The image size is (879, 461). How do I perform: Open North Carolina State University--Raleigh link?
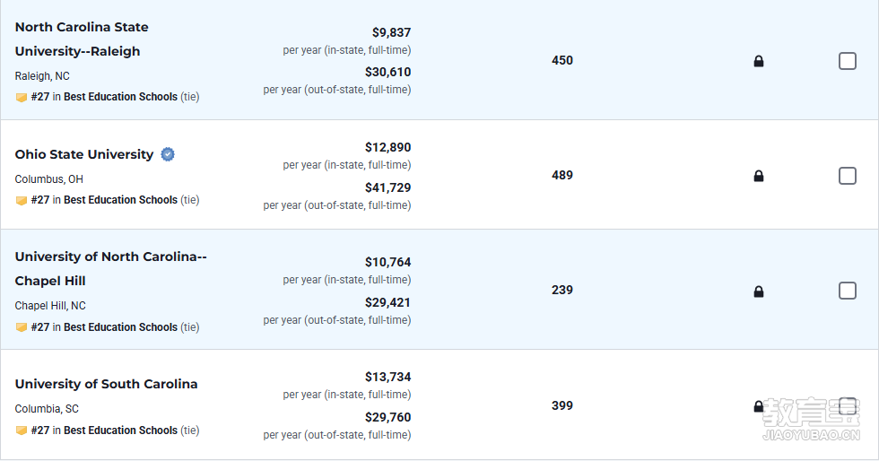click(x=82, y=39)
